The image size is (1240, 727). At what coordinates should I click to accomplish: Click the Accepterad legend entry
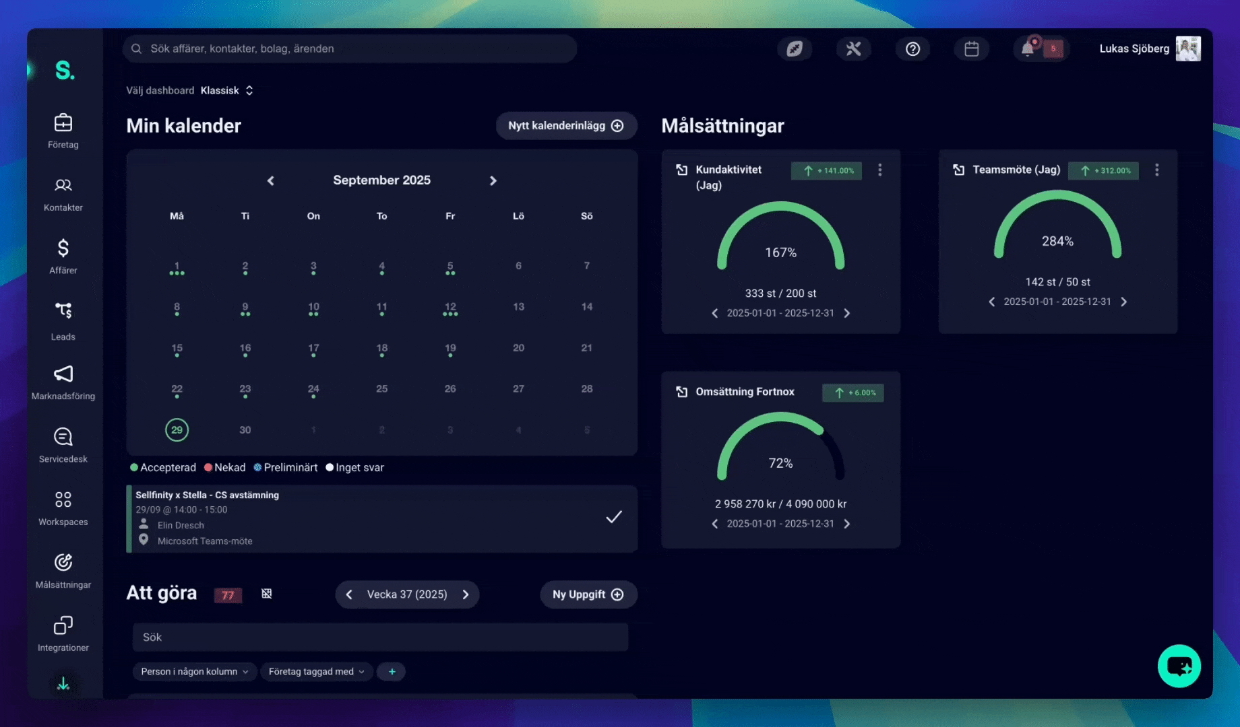point(163,467)
